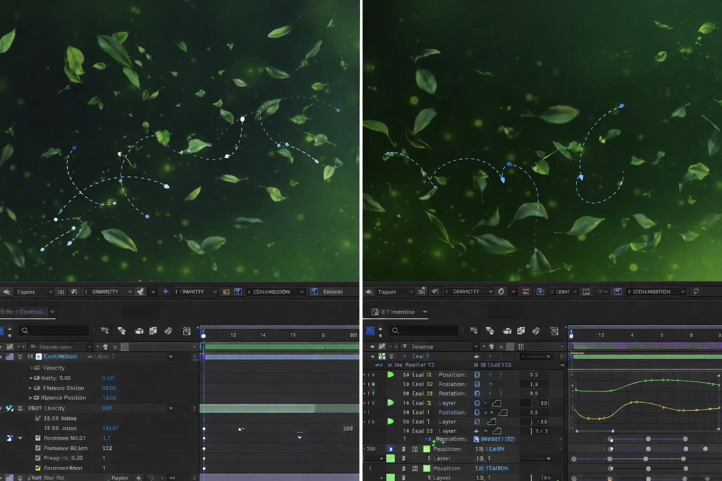Viewport: 722px width, 481px height.
Task: Click the Enirini button in left toolbar
Action: (x=332, y=292)
